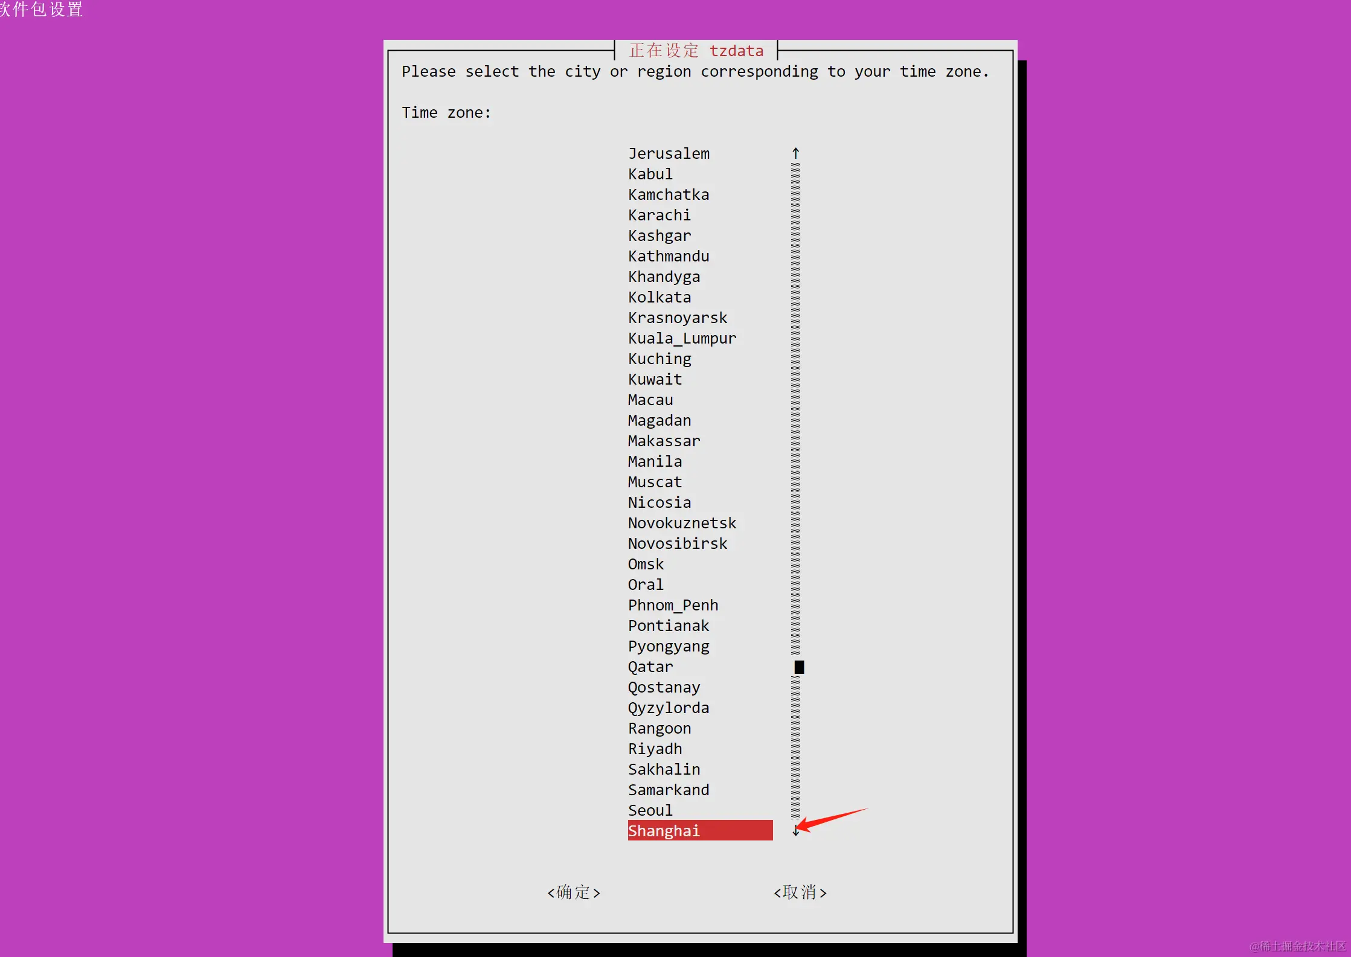Select Manila time zone
The image size is (1351, 957).
[x=655, y=461]
